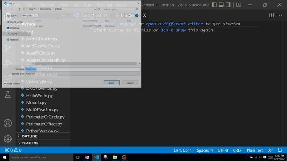
Task: Click the dialog horizontal scrollbar track
Action: coord(86,64)
